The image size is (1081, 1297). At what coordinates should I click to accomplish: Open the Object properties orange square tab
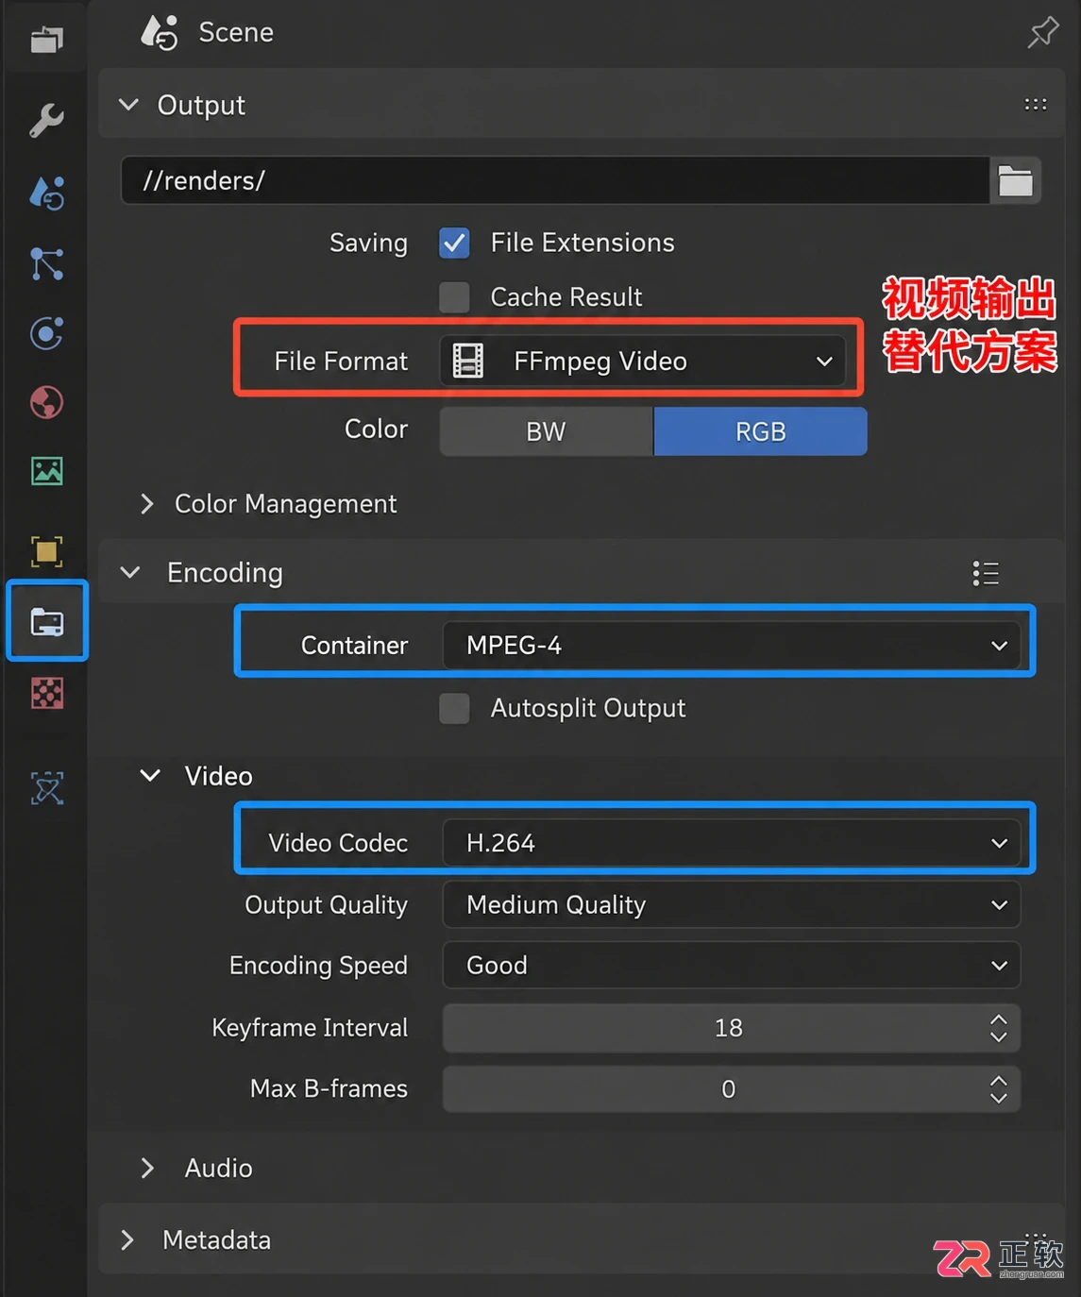46,551
